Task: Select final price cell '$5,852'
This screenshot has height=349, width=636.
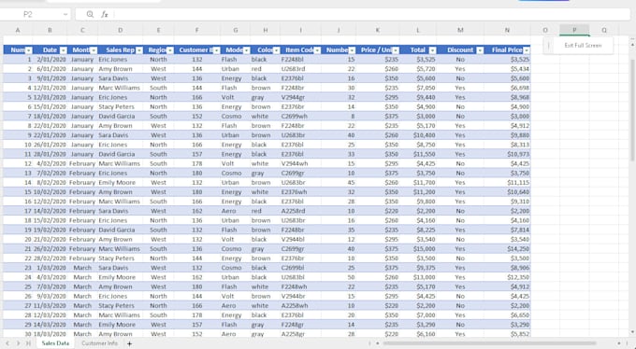Action: (507, 334)
